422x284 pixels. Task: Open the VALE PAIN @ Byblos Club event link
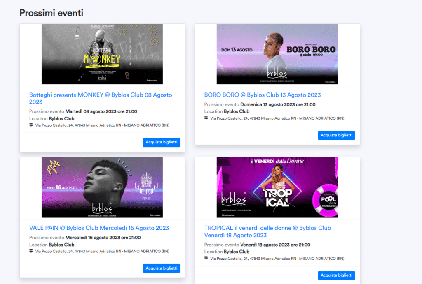click(x=99, y=228)
